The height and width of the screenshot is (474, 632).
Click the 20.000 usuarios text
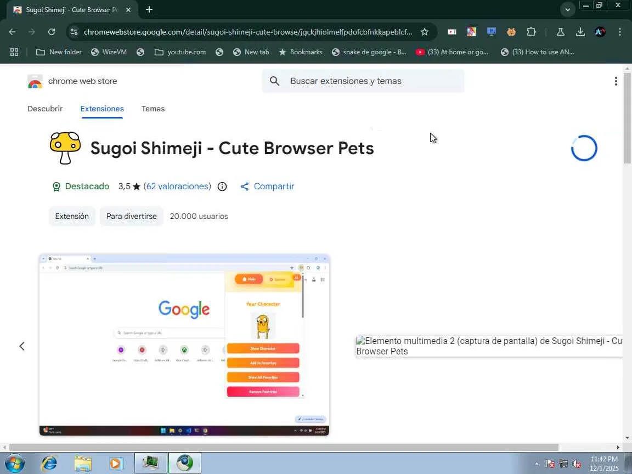tap(199, 217)
